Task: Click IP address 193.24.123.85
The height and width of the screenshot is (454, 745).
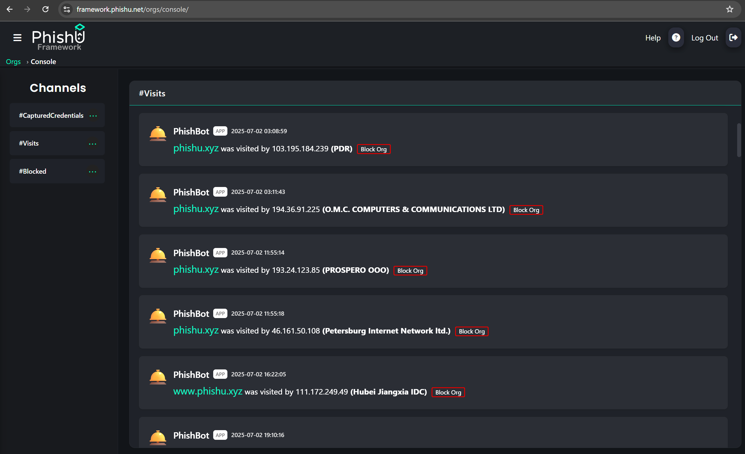Action: (x=296, y=270)
